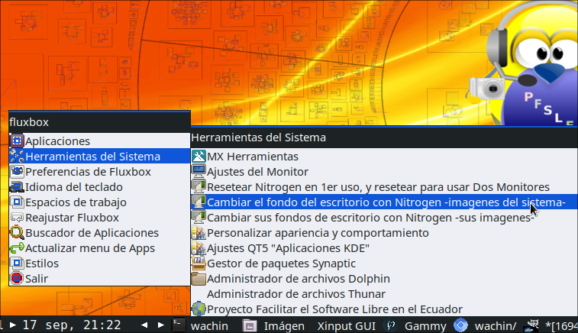
Task: Click the Gammy icon in the taskbar
Action: click(x=391, y=325)
